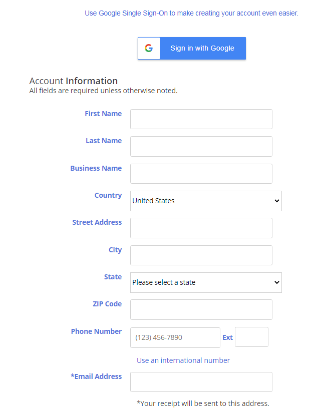Click the Country dropdown chevron arrow
The height and width of the screenshot is (418, 320).
pyautogui.click(x=276, y=201)
